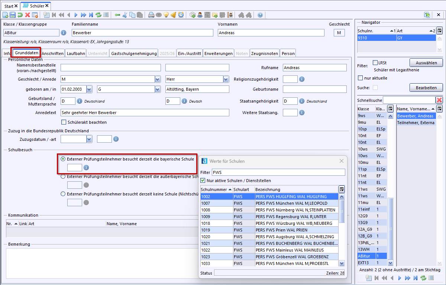Click the Bearbeiten button

[x=426, y=88]
